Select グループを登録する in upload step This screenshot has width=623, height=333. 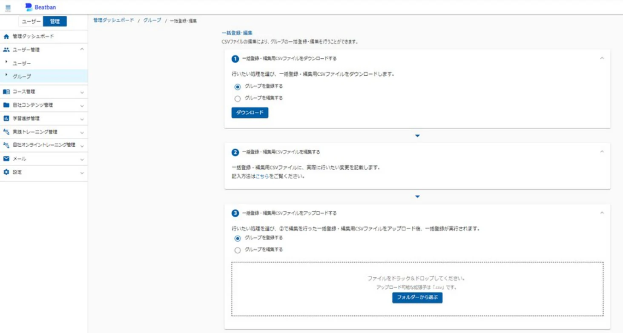click(x=238, y=238)
